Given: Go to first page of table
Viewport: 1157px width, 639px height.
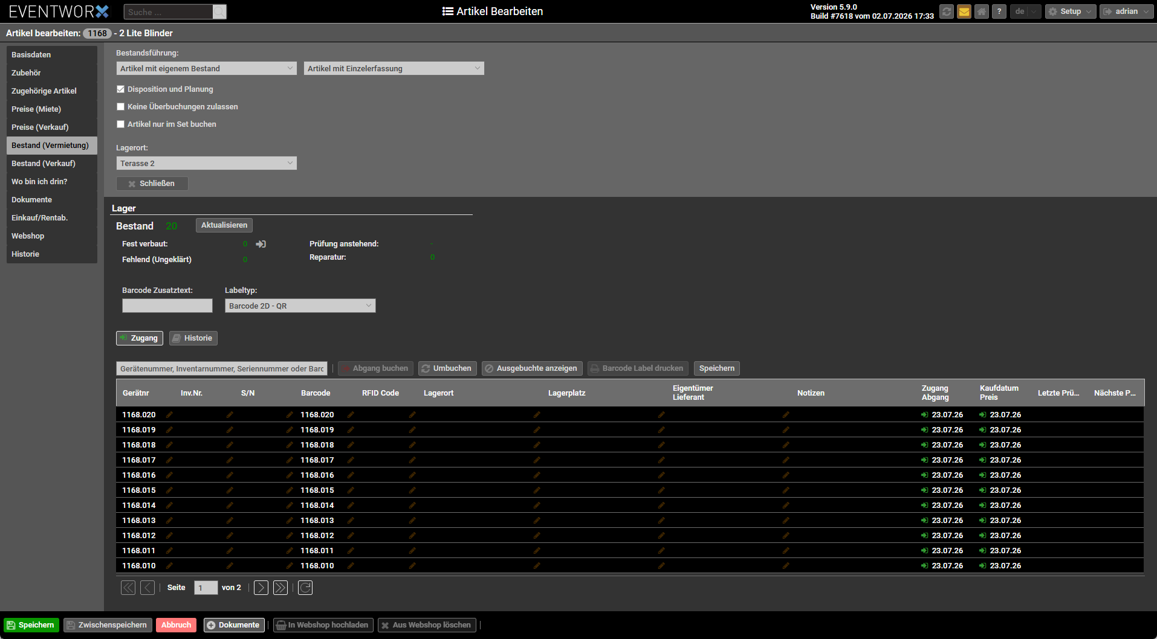Looking at the screenshot, I should [x=128, y=588].
